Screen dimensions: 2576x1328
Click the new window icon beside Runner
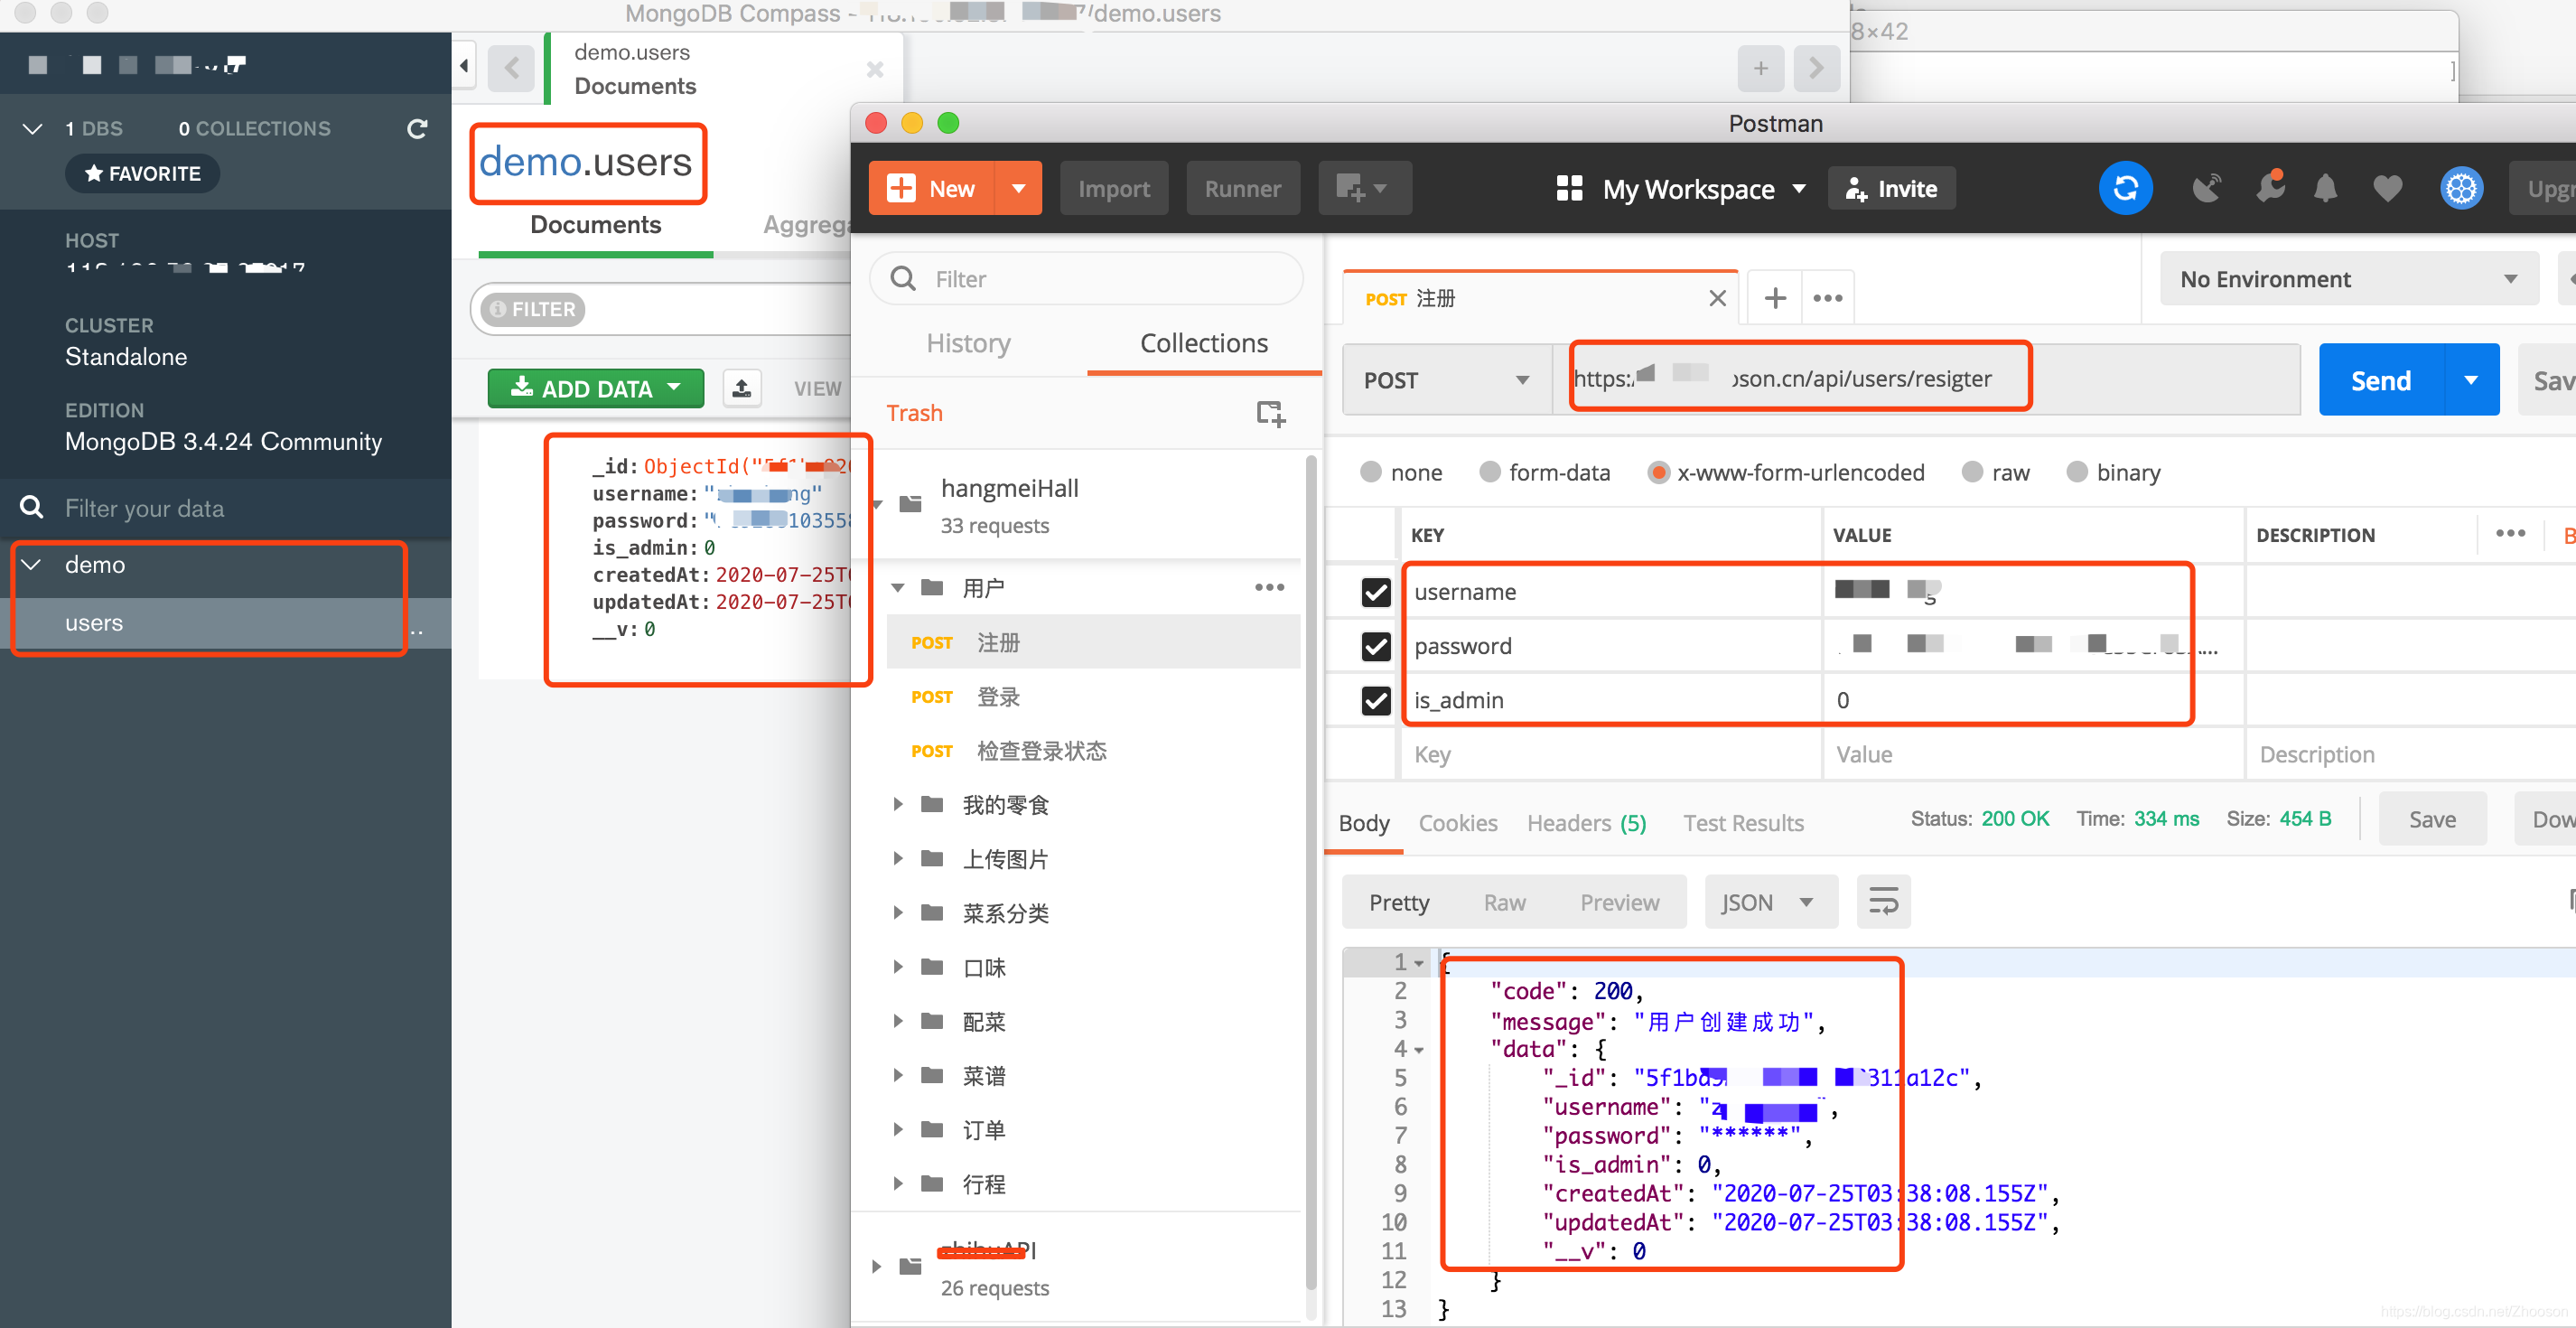tap(1364, 188)
